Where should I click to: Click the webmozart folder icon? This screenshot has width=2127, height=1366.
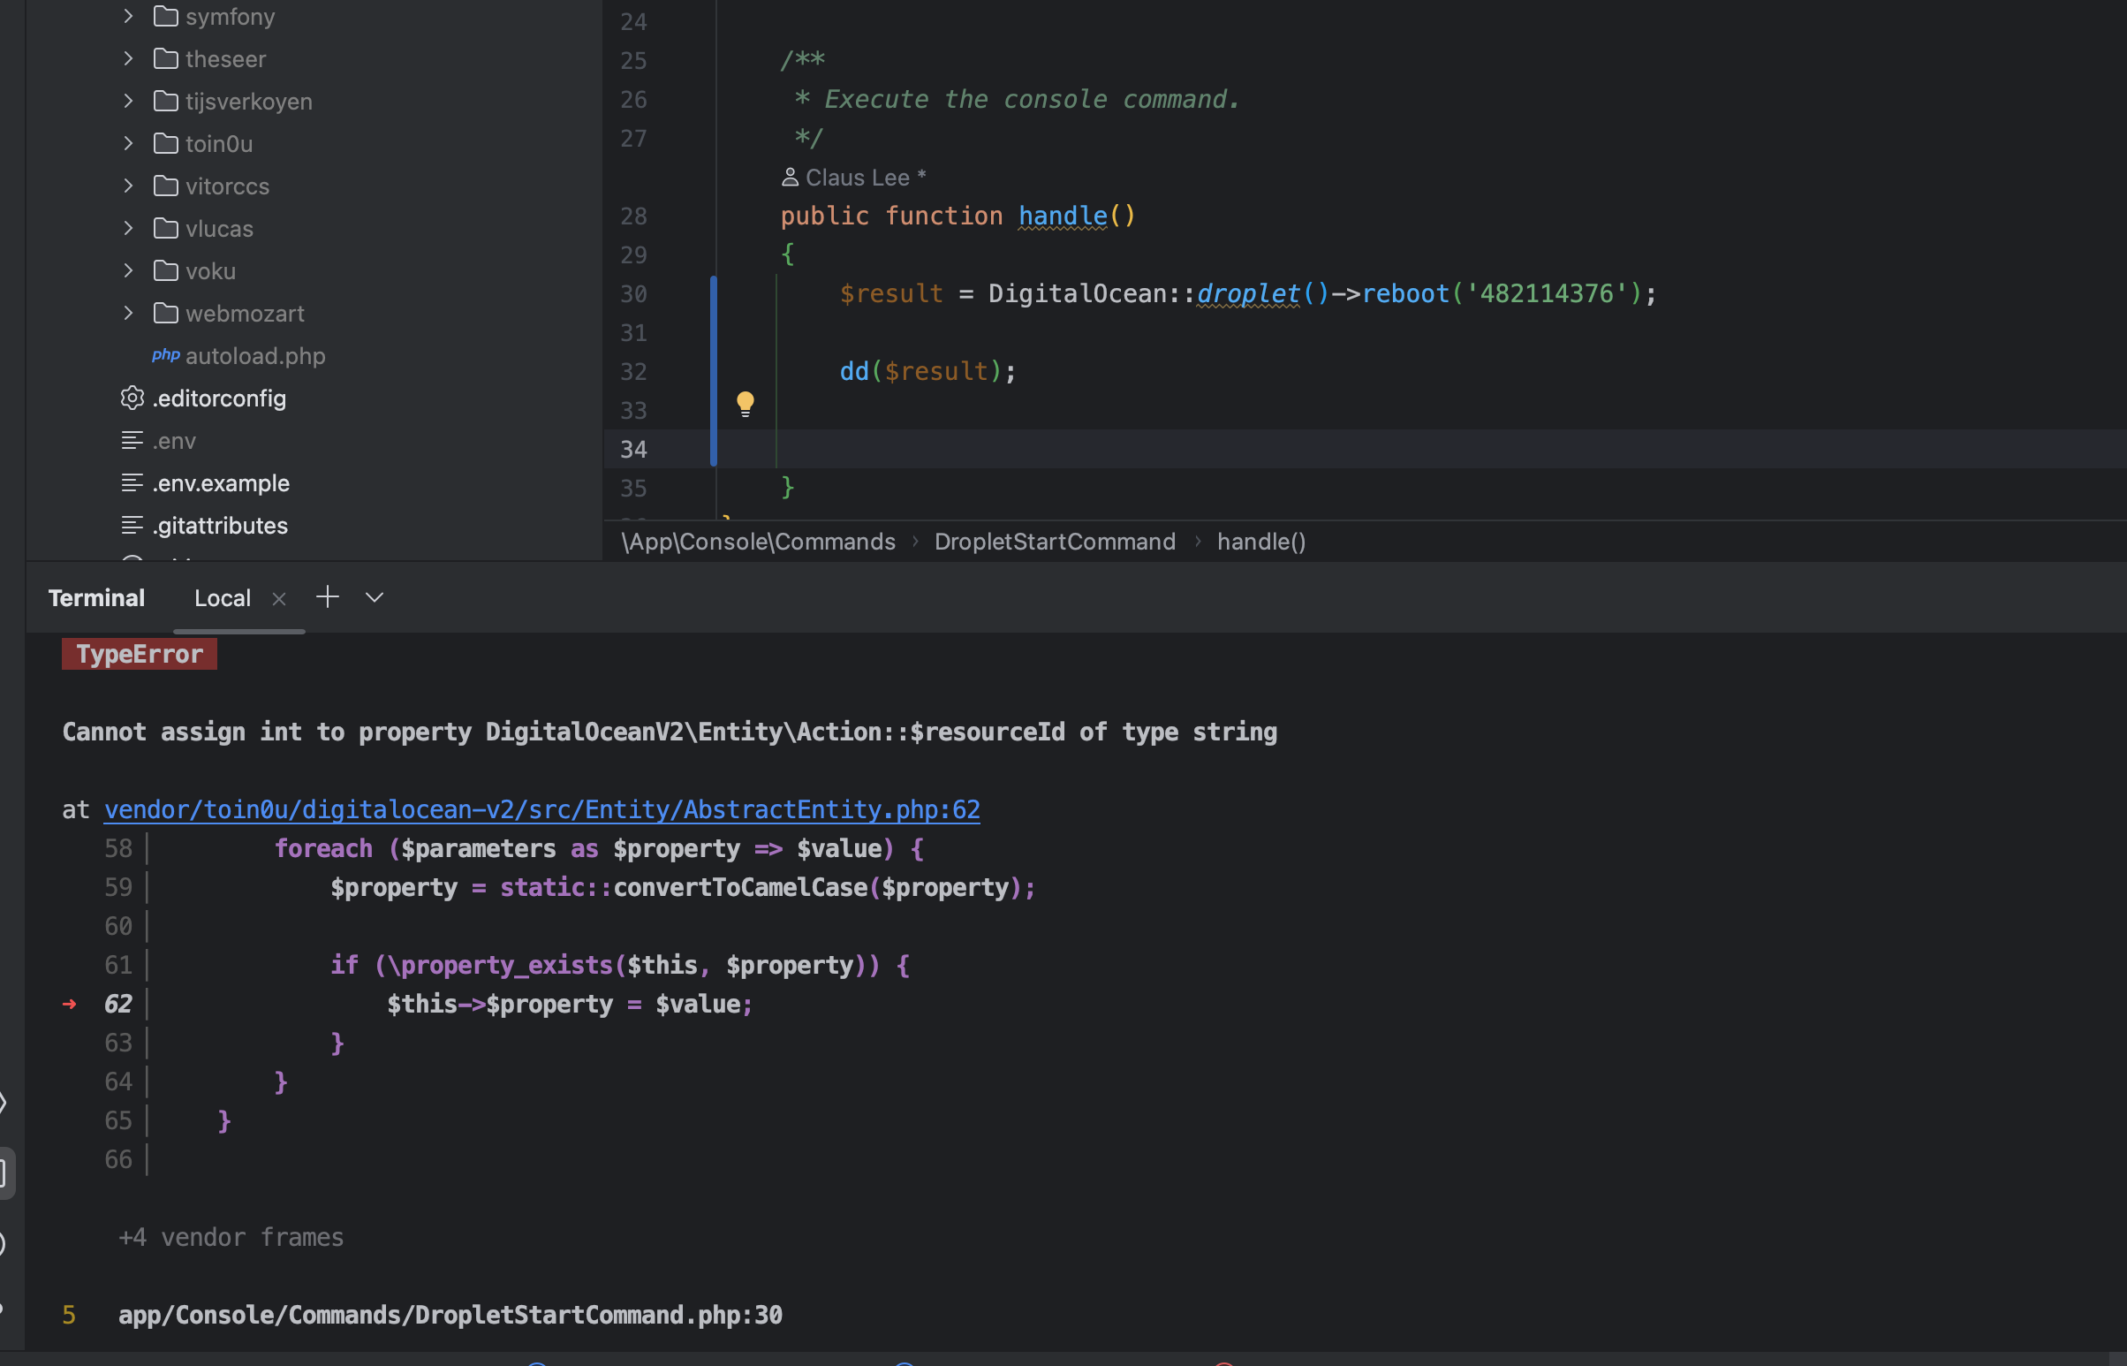166,313
